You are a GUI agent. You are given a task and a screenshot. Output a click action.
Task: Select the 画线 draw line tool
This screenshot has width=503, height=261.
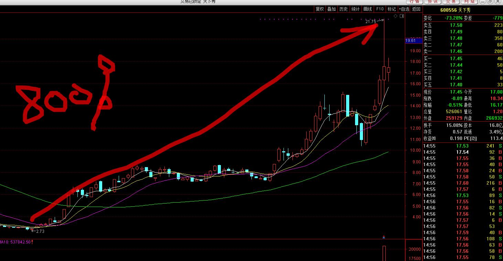[367, 9]
